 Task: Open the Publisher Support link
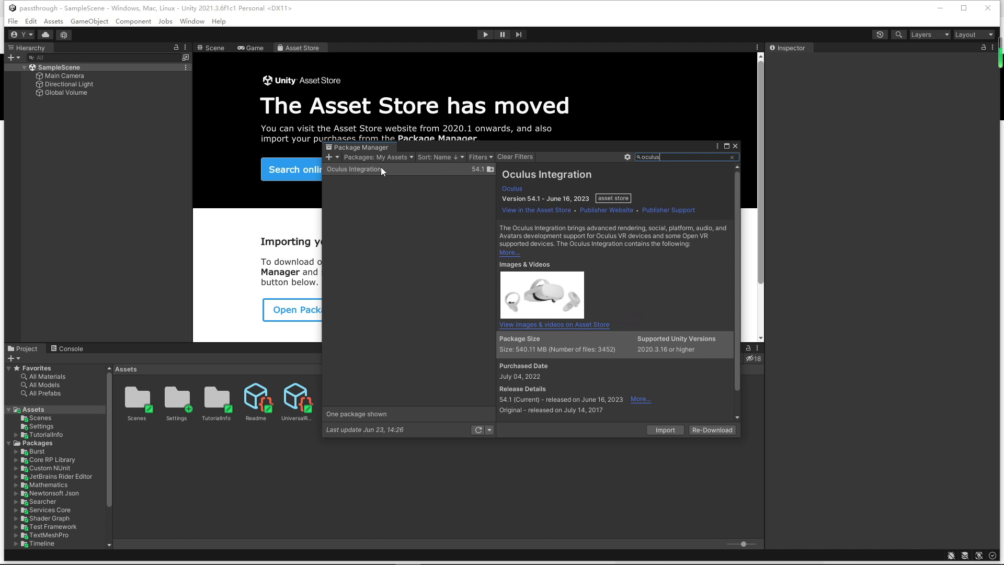click(x=668, y=210)
